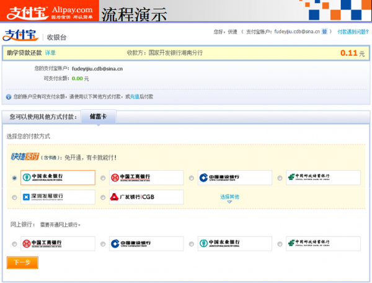The height and width of the screenshot is (283, 372).
Task: Open the 付款遇到问题 help link
Action: click(x=352, y=30)
